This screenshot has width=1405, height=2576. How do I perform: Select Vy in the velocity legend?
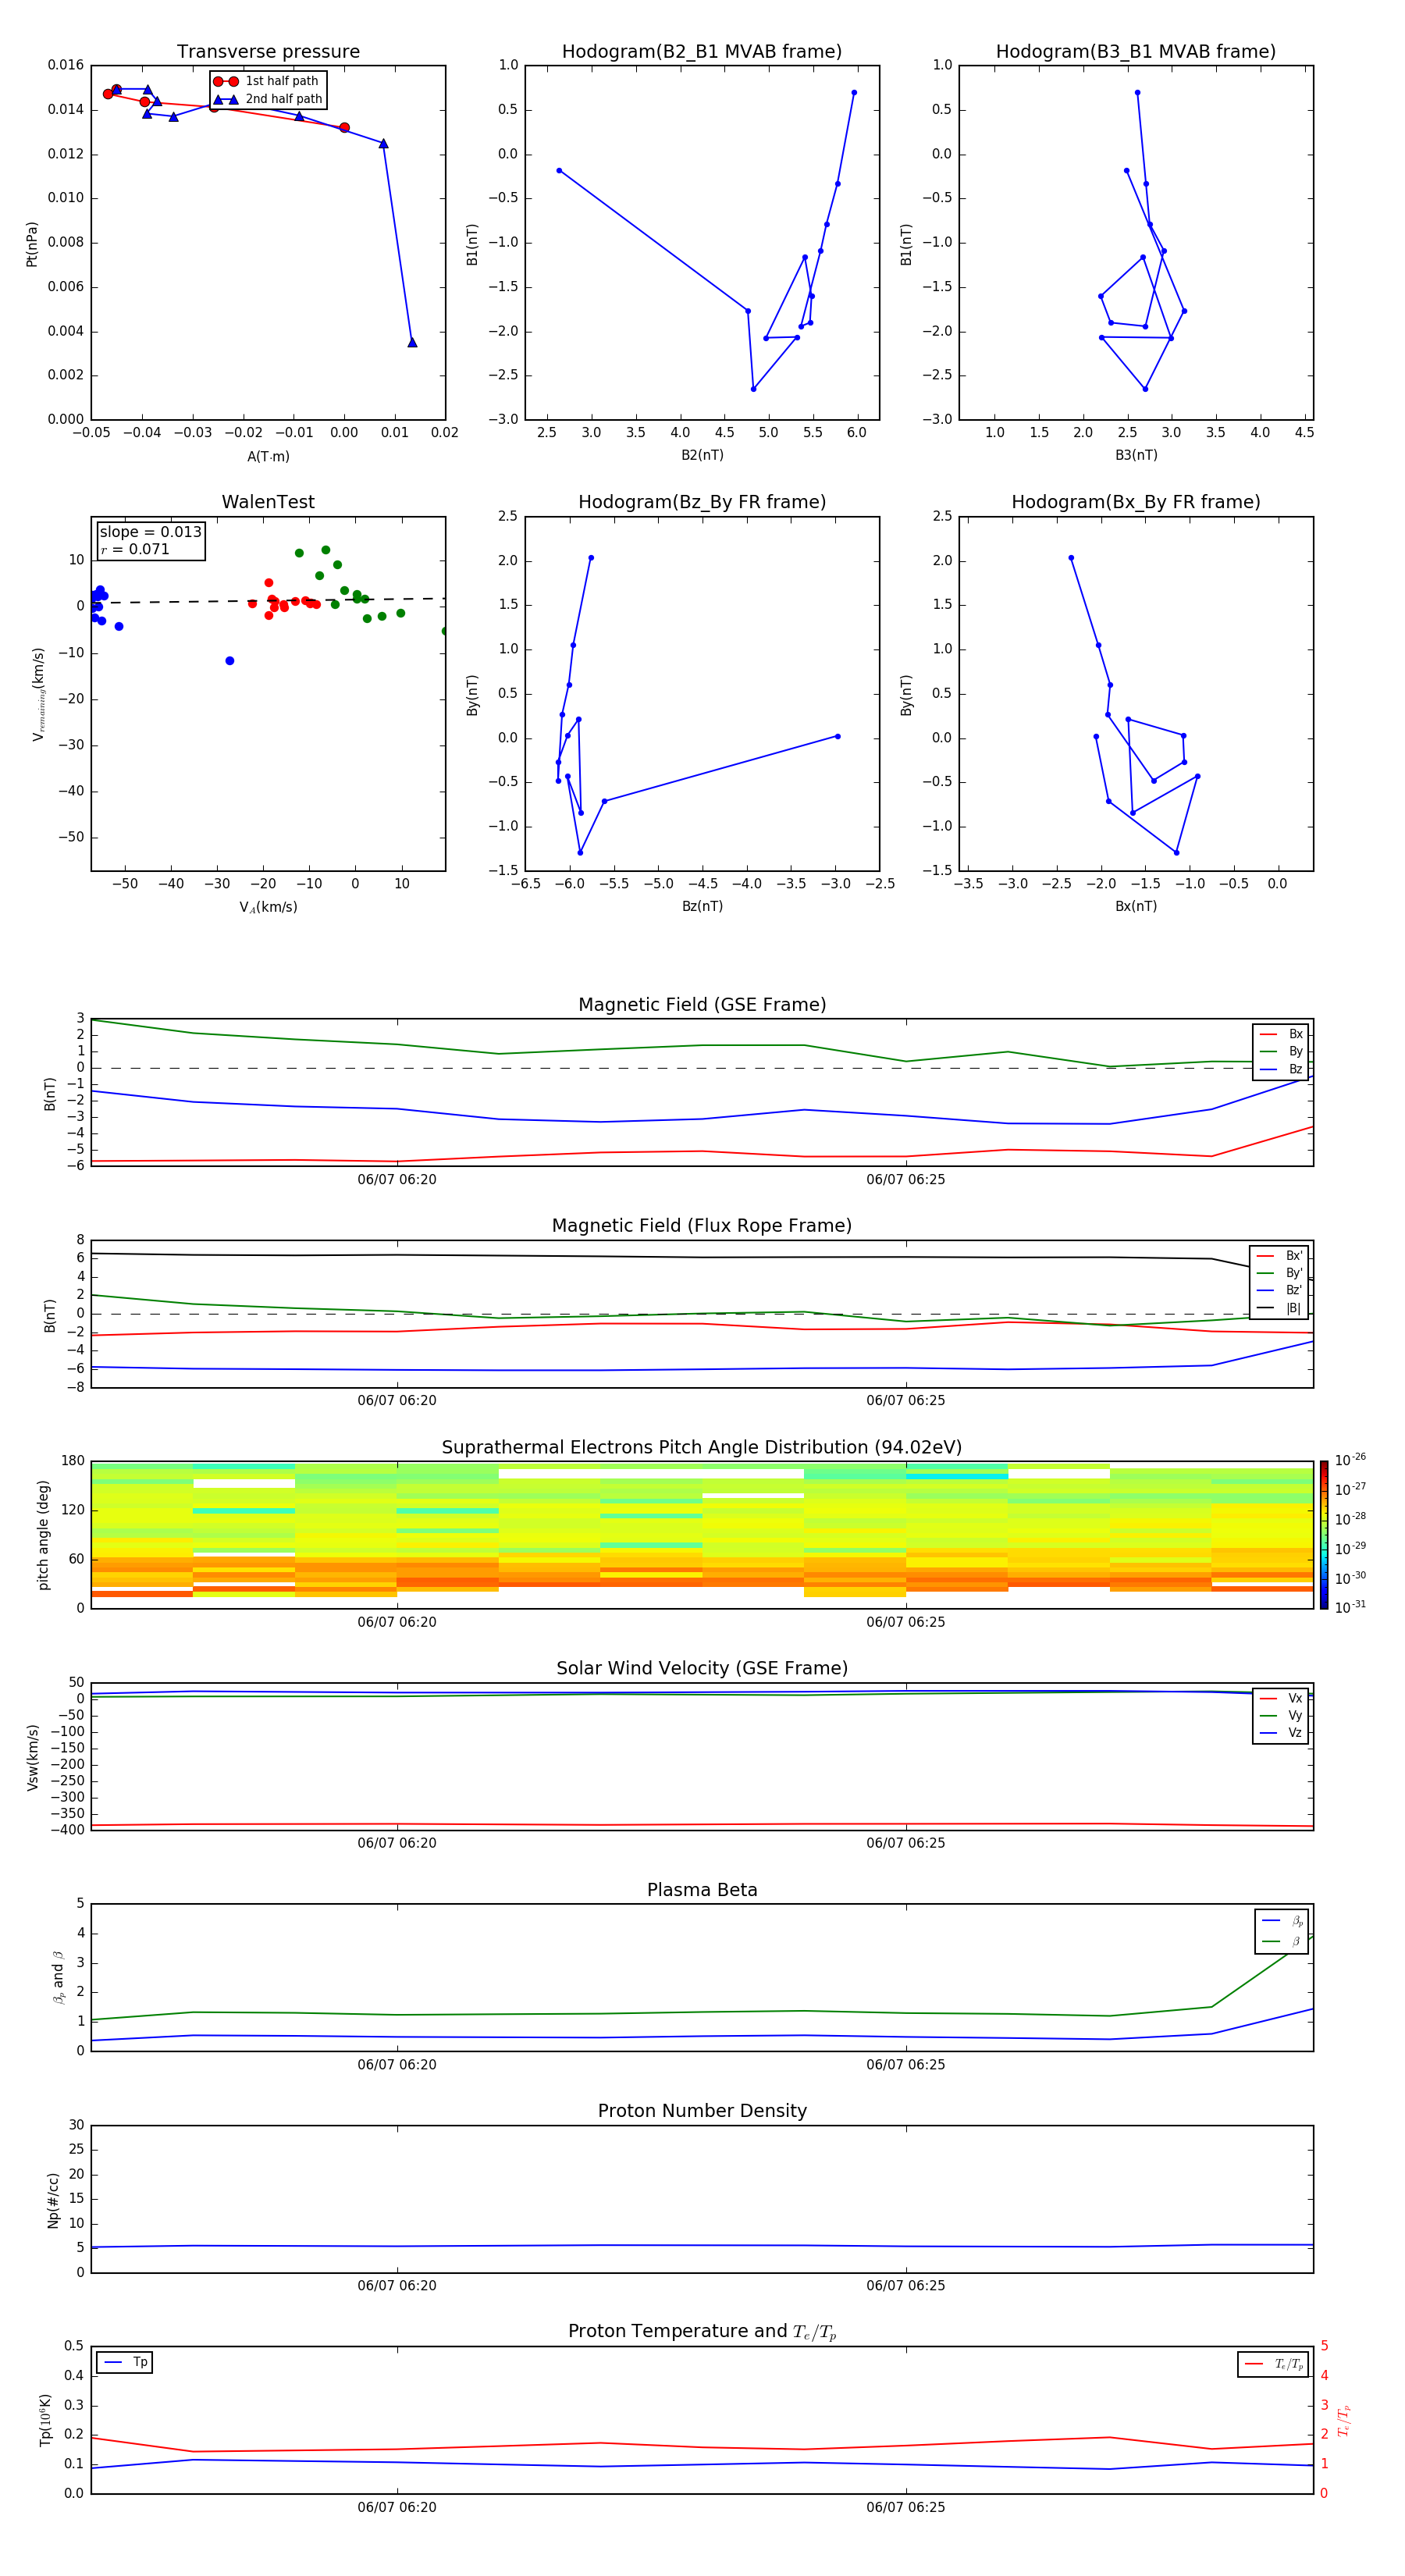pos(1281,1715)
